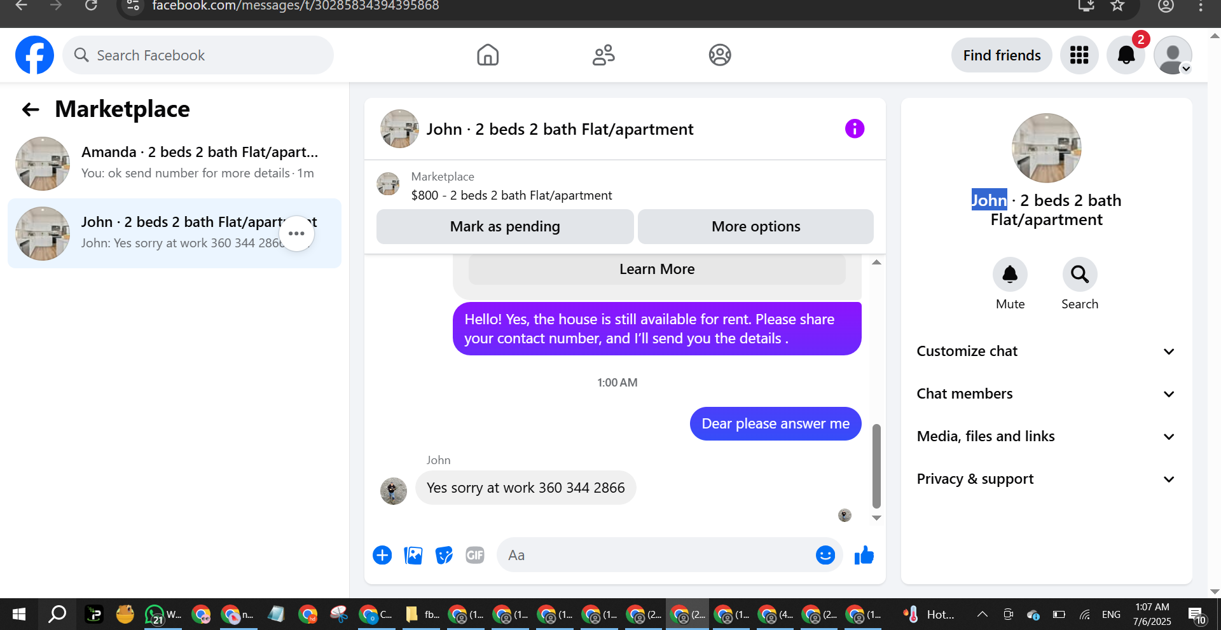Image resolution: width=1221 pixels, height=630 pixels.
Task: Open Windows taskbar search
Action: click(x=57, y=614)
